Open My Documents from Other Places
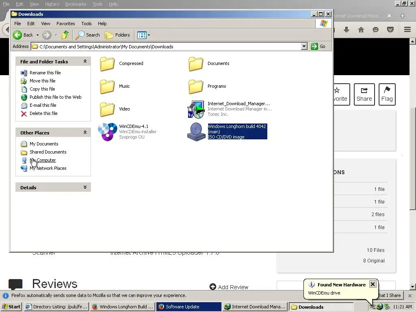This screenshot has width=416, height=312. [44, 144]
